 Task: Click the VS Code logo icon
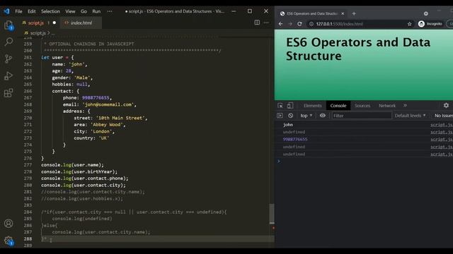coord(6,11)
